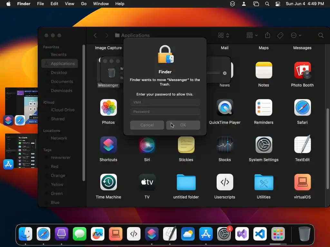Open Launchpad from the Dock
Viewport: 330px width, 247px height.
point(278,234)
